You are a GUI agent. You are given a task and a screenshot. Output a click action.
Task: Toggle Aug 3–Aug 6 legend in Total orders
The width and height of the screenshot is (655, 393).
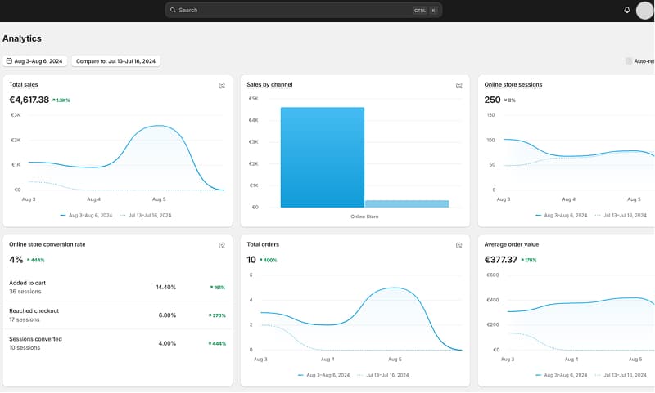point(323,375)
